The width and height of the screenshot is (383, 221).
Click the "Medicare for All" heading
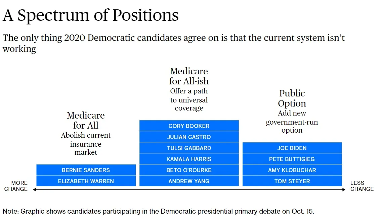tap(86, 120)
